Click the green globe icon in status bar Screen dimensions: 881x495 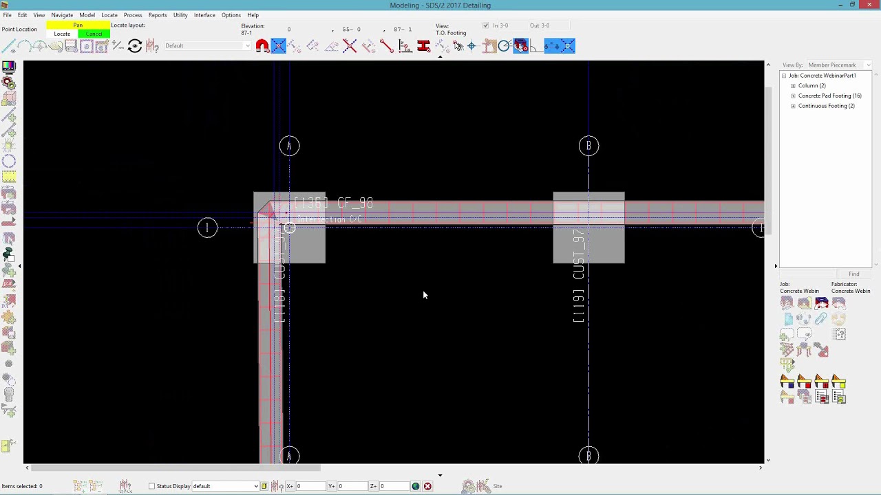[x=416, y=486]
